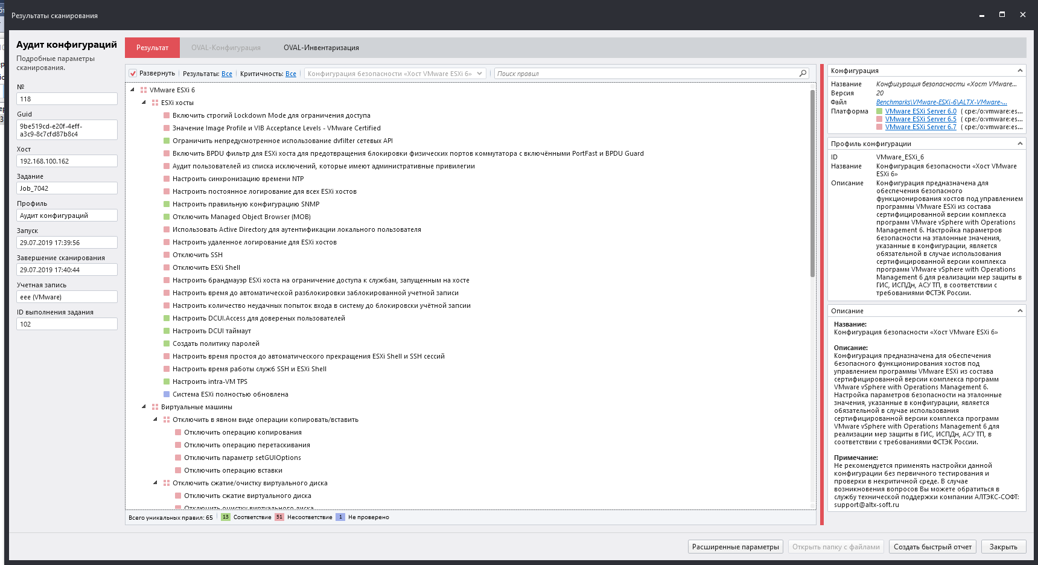Select rule Настроить время работы служб SSH
1038x565 pixels.
[x=249, y=369]
